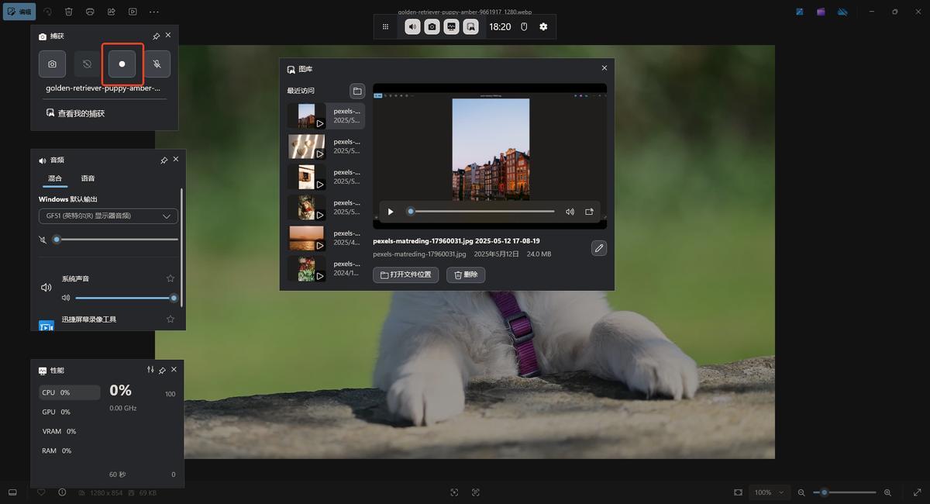Viewport: 930px width, 504px height.
Task: Open captures folder icon beside 最近访问
Action: (357, 91)
